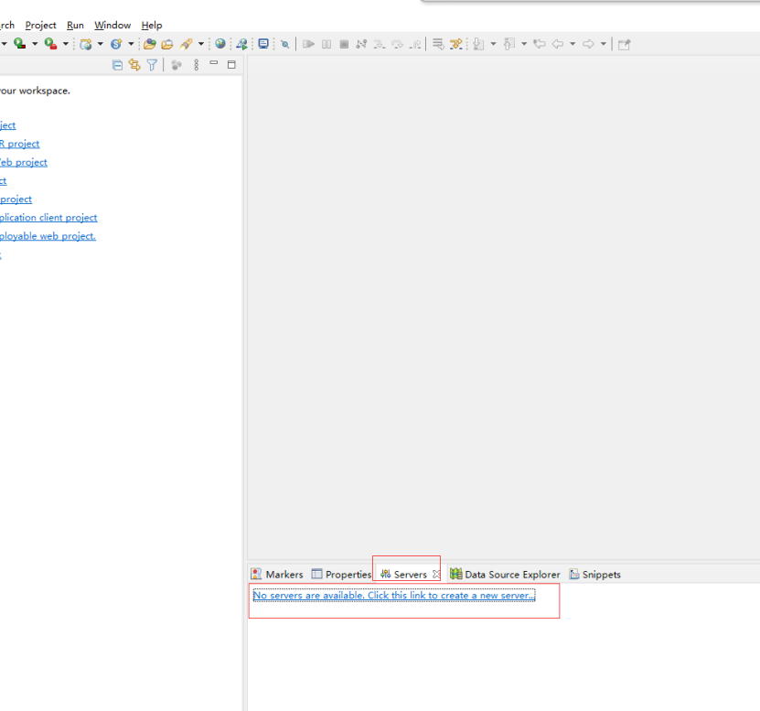Image resolution: width=760 pixels, height=711 pixels.
Task: Click the Forward navigation arrow icon
Action: click(588, 44)
